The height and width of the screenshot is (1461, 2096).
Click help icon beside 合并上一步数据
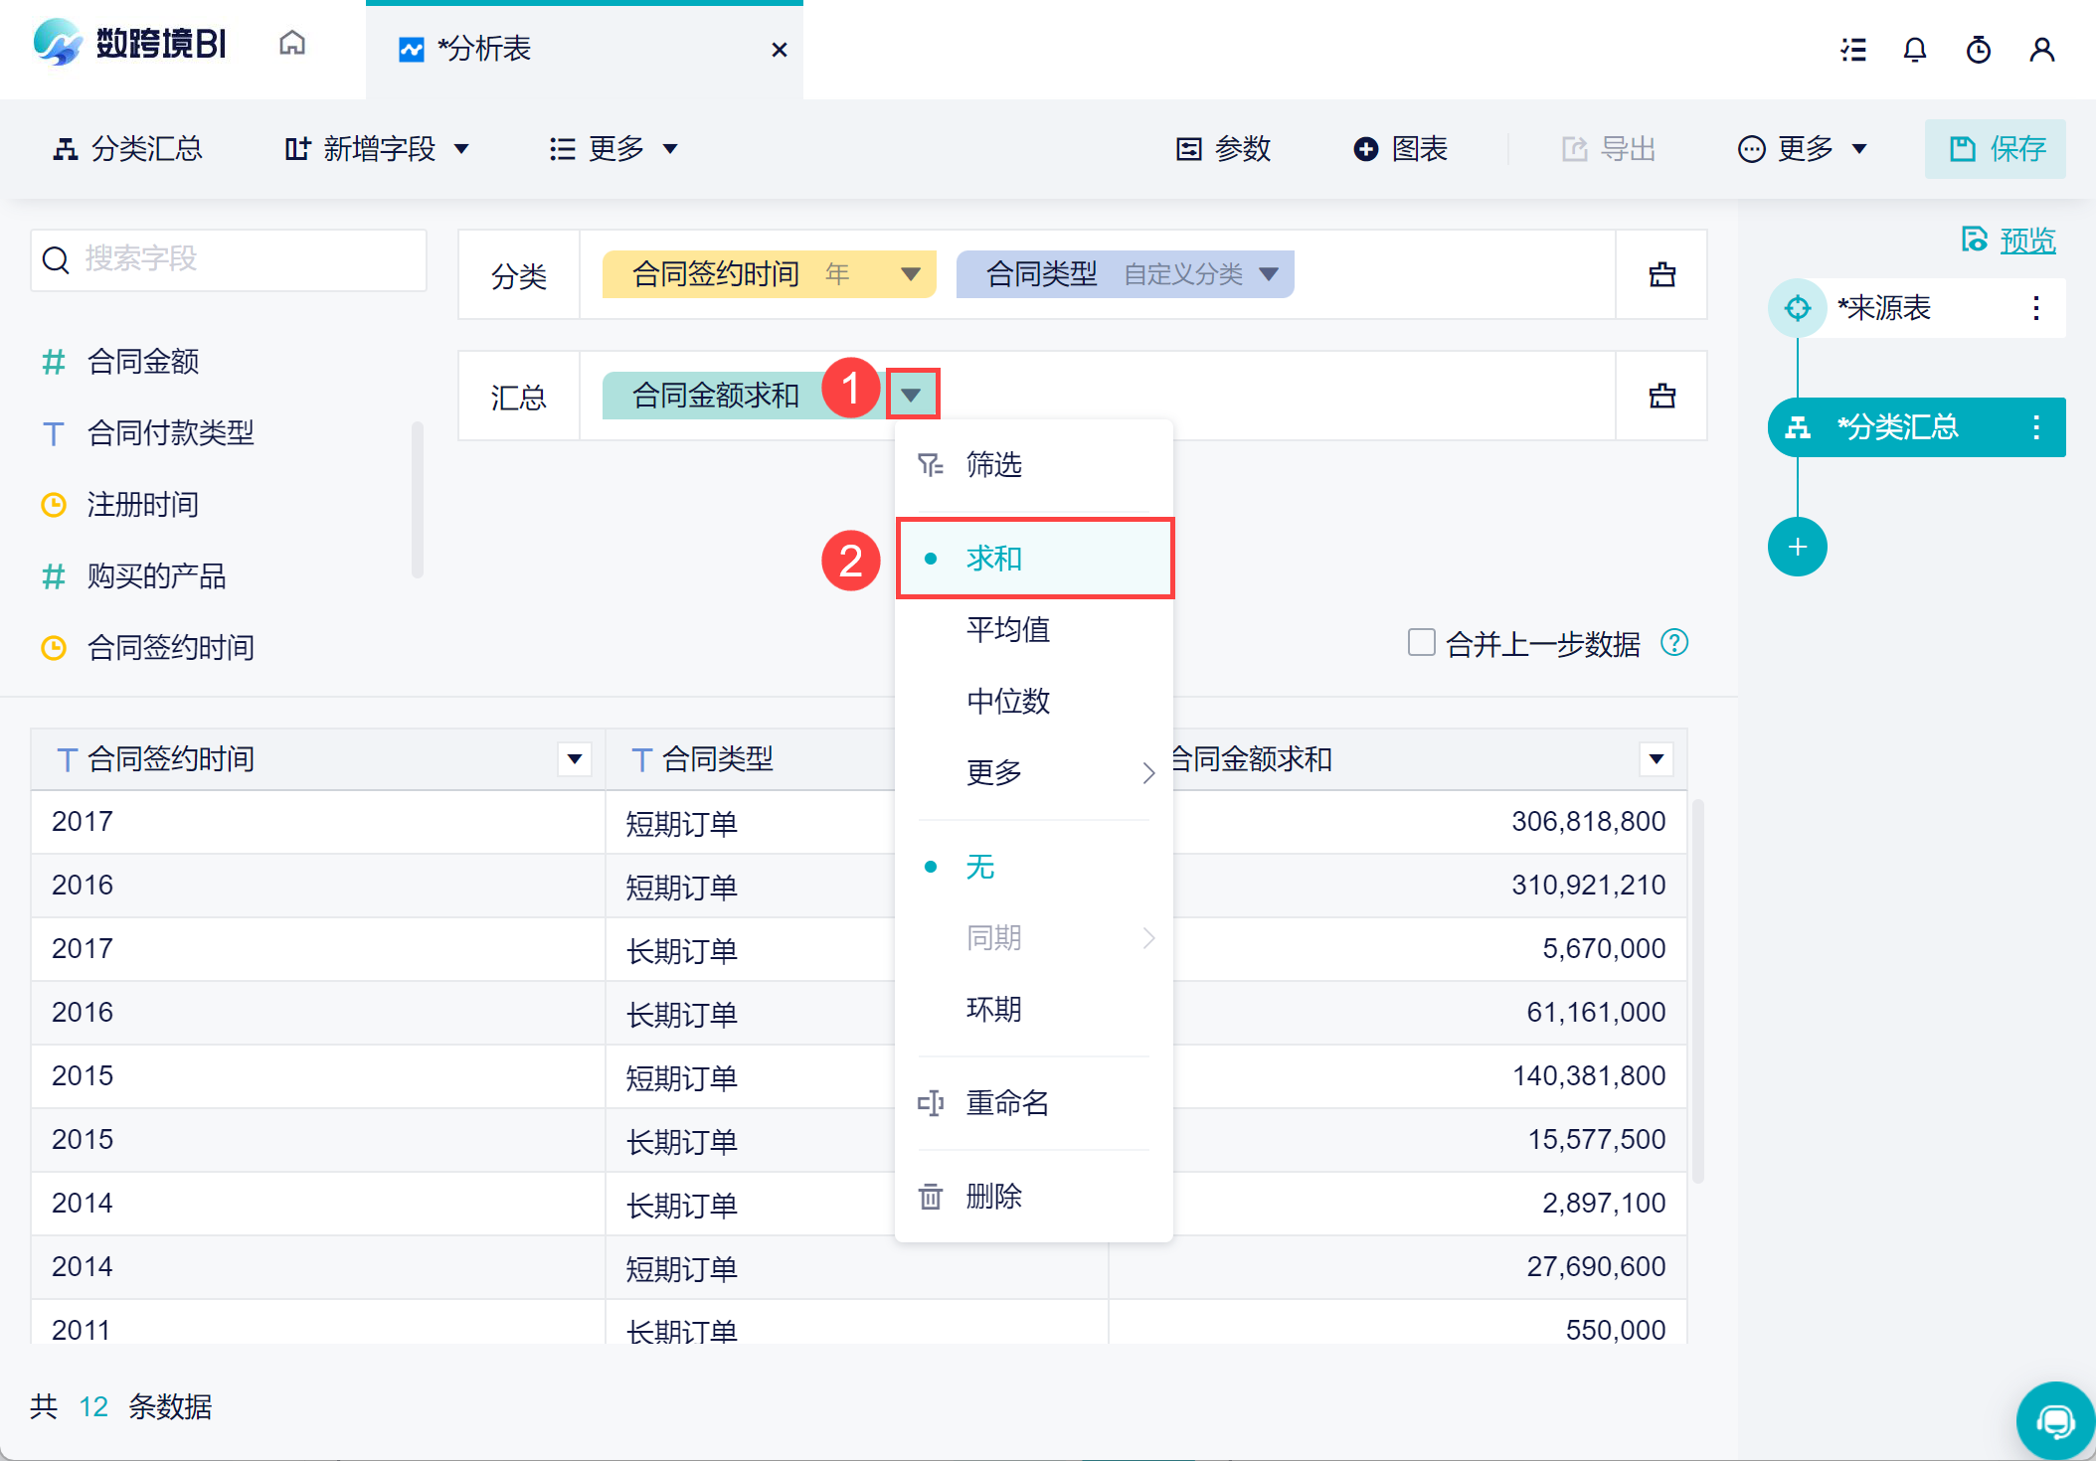pos(1674,643)
